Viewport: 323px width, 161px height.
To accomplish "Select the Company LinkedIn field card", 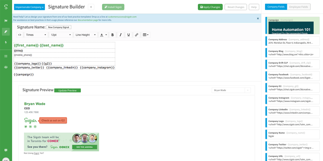I will coord(292,111).
